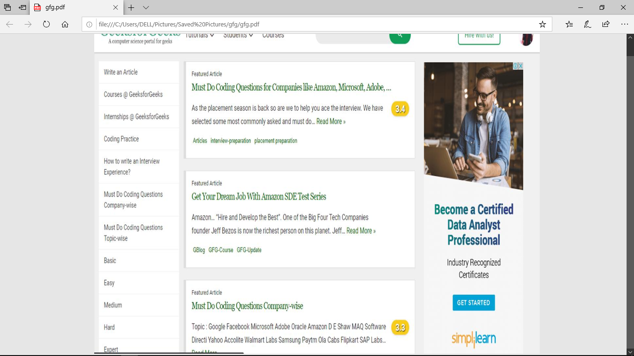Click the Articles tag
The height and width of the screenshot is (356, 634).
click(x=200, y=141)
